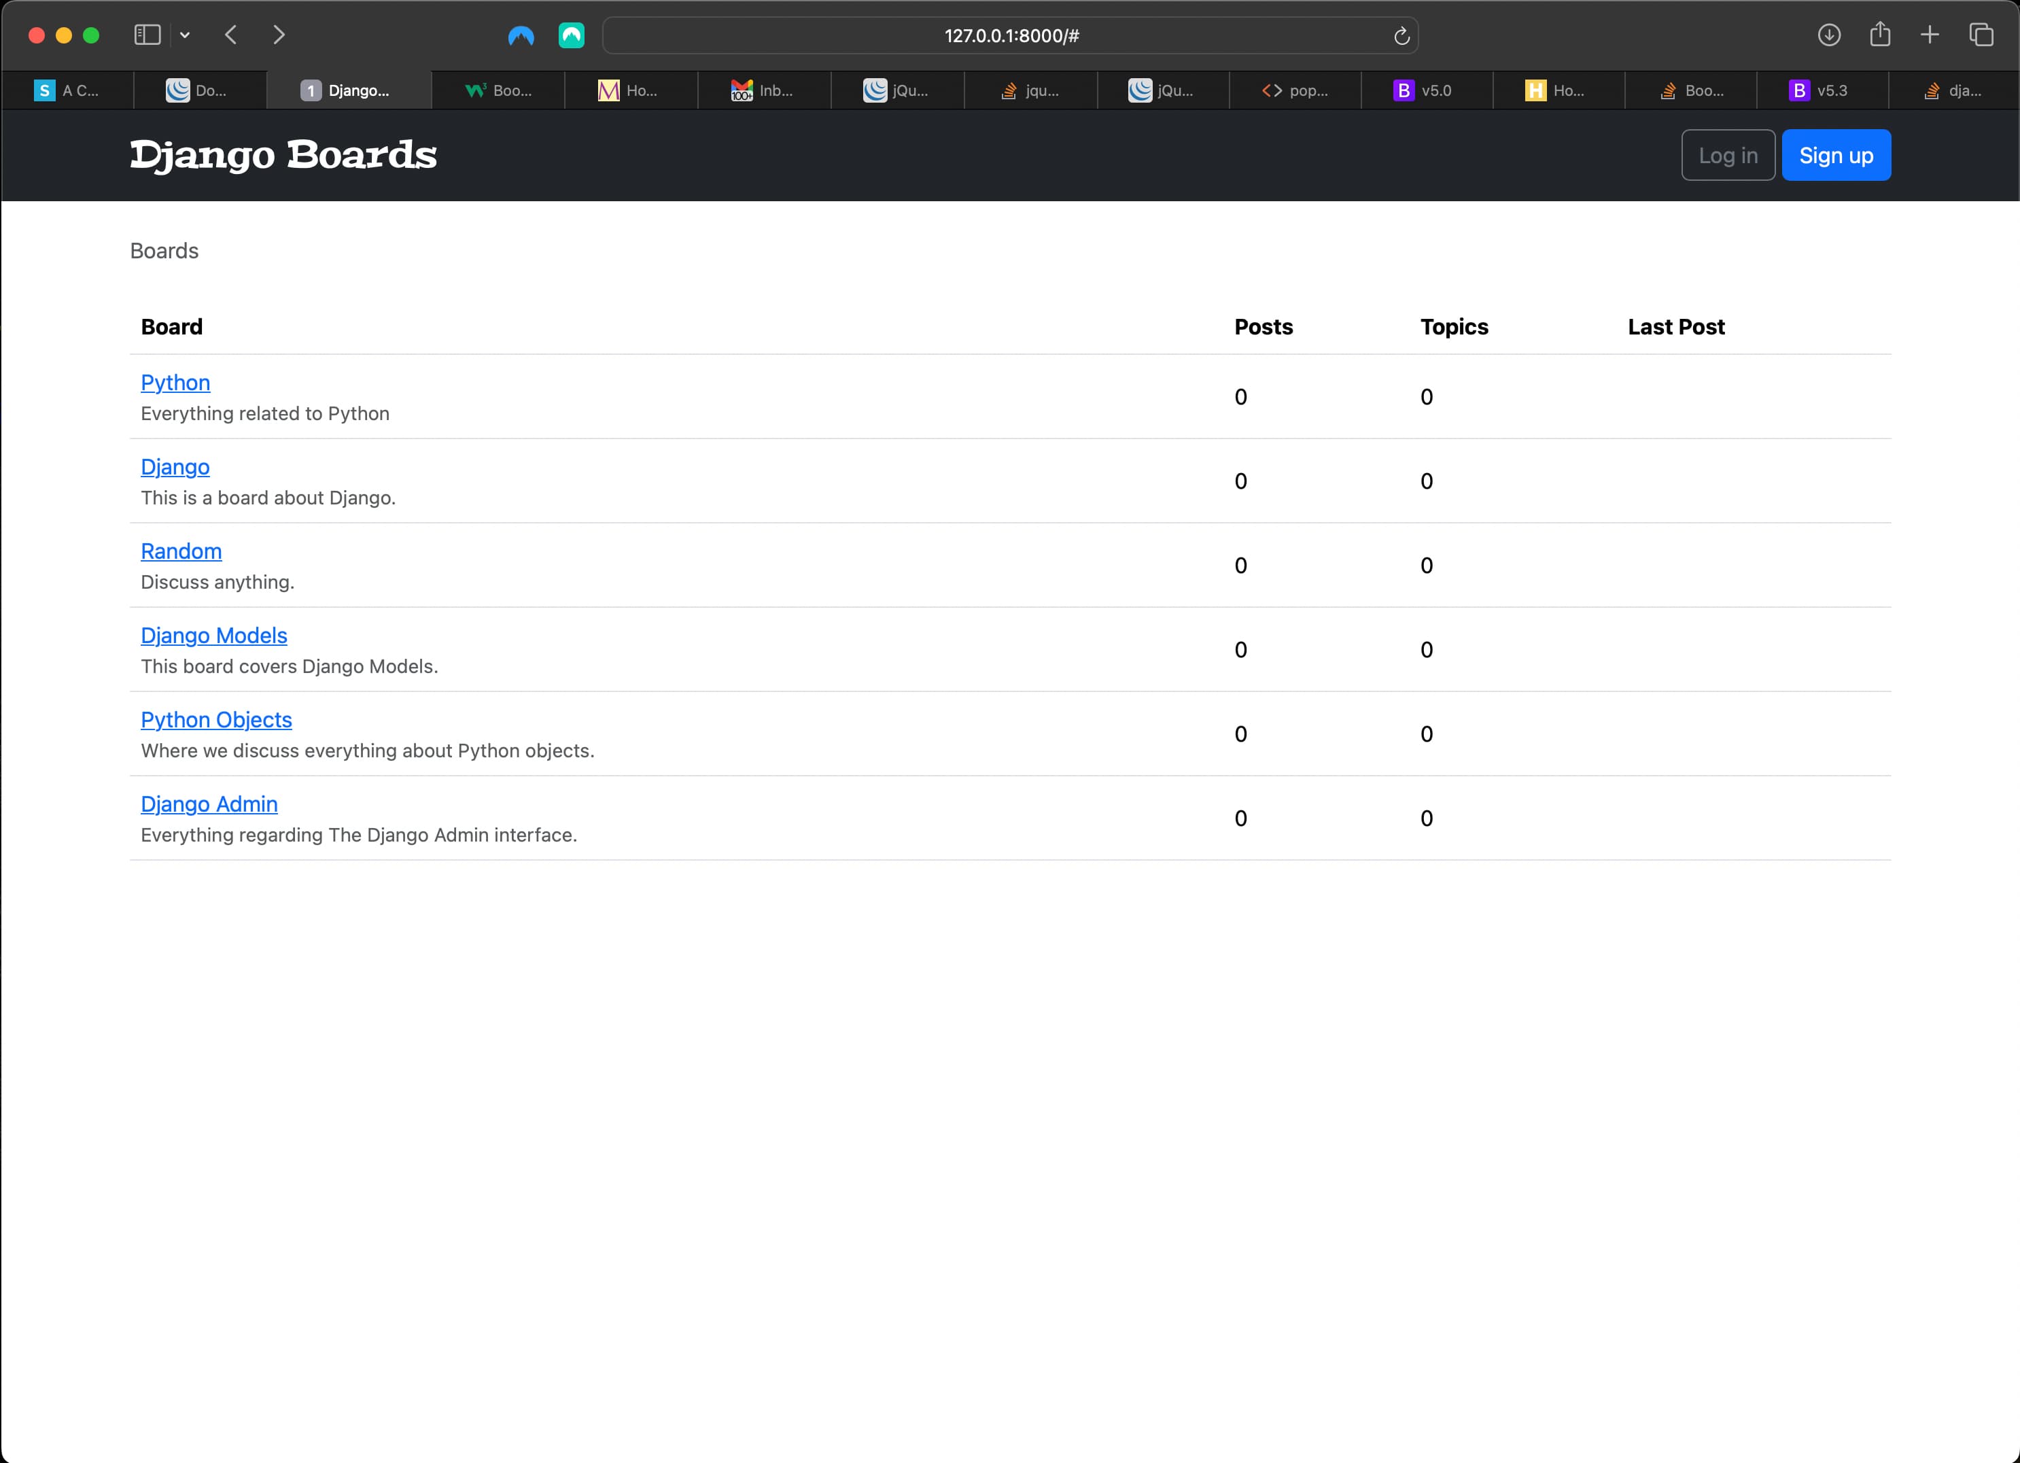Screen dimensions: 2020x1463
Task: Click the Sign up button
Action: point(1836,155)
